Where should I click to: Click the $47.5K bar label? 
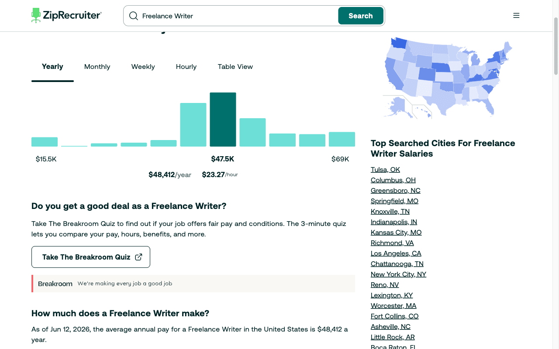click(x=223, y=159)
